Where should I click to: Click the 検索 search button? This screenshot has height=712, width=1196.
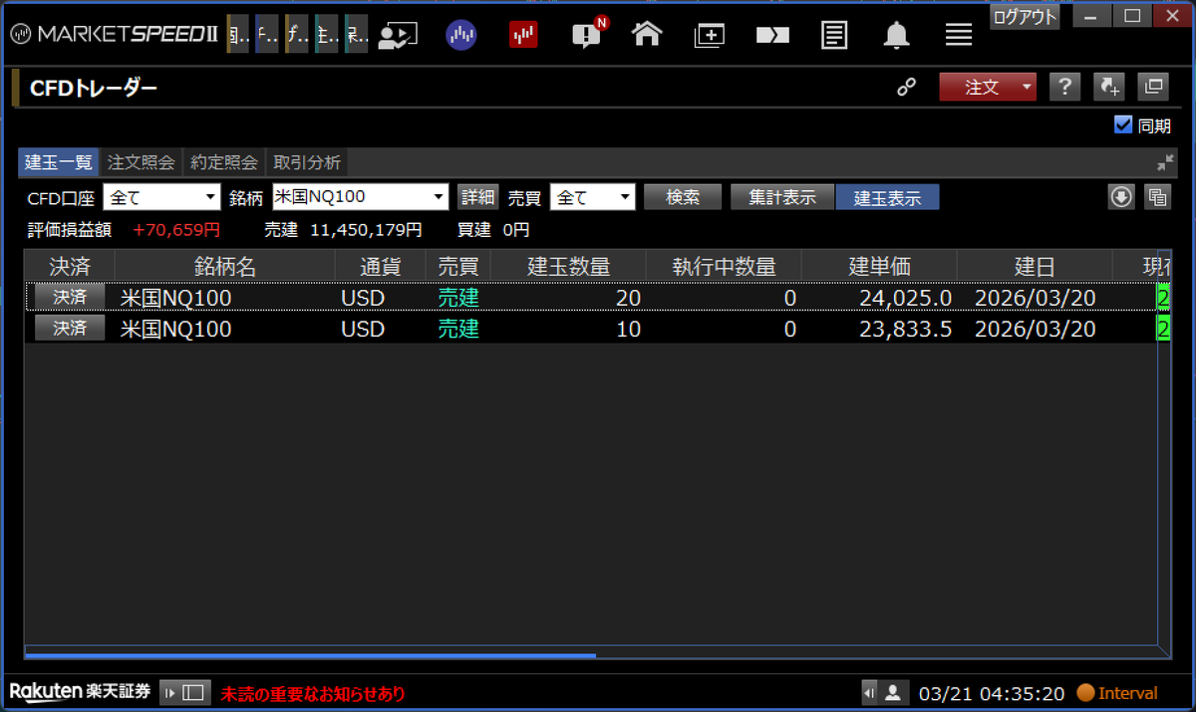point(683,197)
